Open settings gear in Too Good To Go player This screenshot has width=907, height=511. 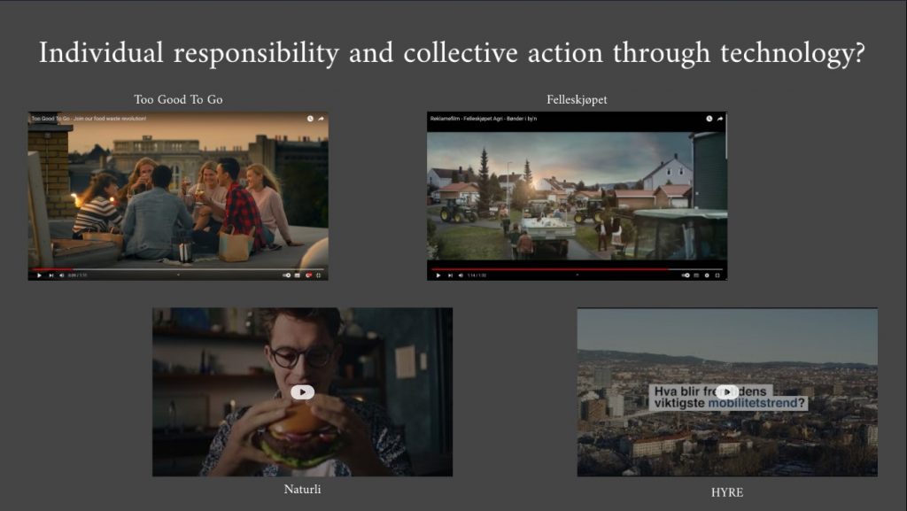pos(308,275)
